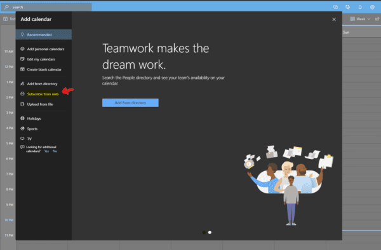Viewport: 381px width, 250px height.
Task: Click the Add from directory blue button
Action: pyautogui.click(x=130, y=102)
